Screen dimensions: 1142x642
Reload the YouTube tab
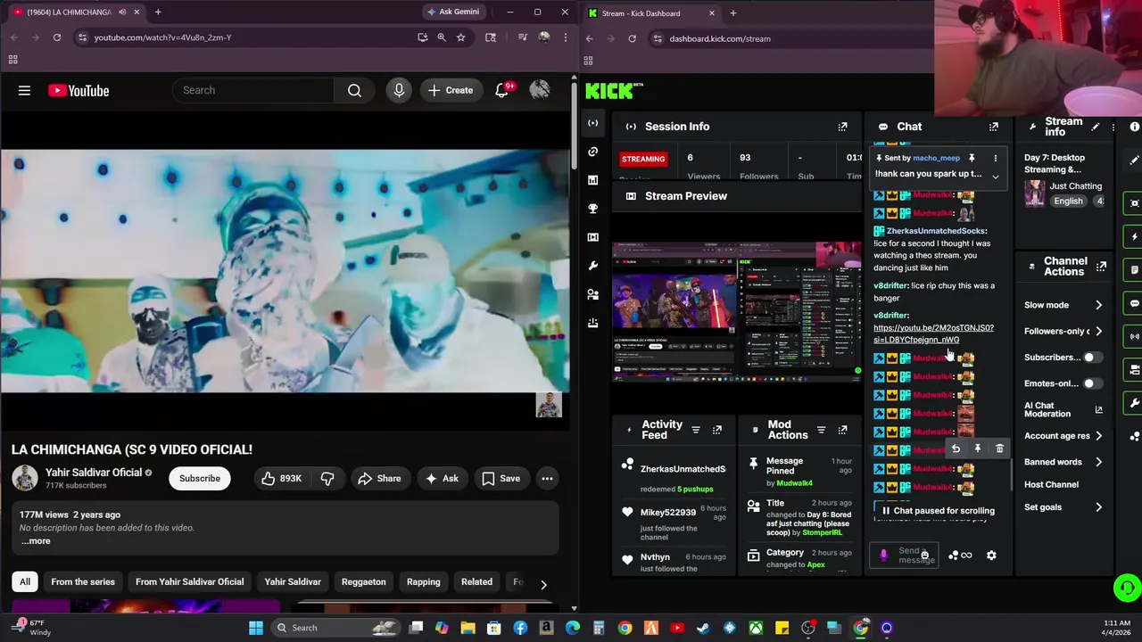57,37
